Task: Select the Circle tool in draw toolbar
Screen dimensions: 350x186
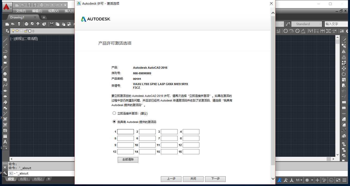Action: coord(5,74)
